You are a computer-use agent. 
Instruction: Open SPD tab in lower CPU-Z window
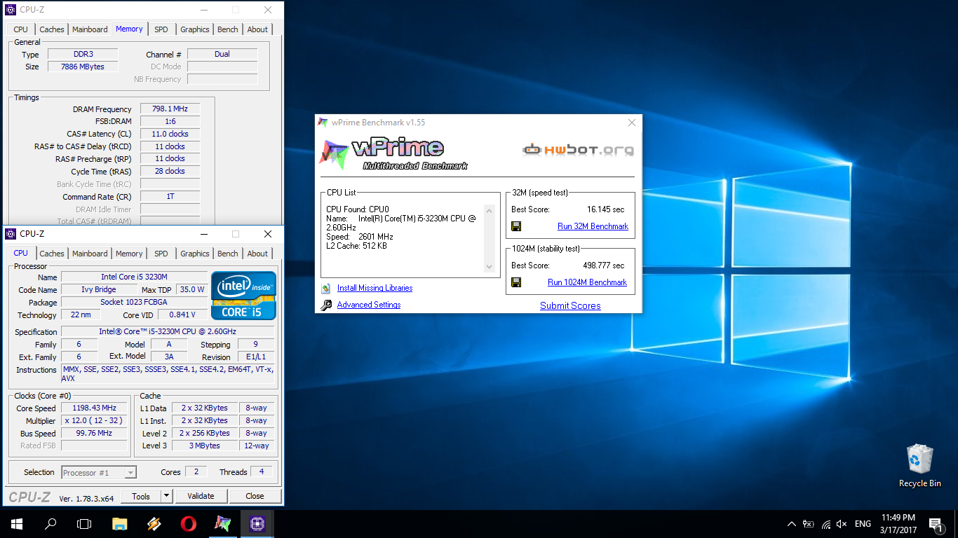[161, 254]
